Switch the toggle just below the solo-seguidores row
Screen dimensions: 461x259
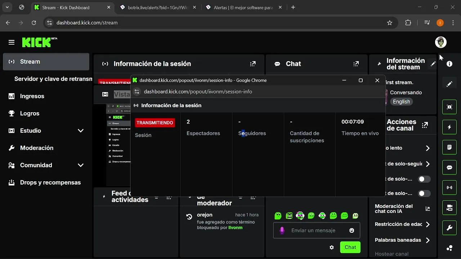coord(424,179)
